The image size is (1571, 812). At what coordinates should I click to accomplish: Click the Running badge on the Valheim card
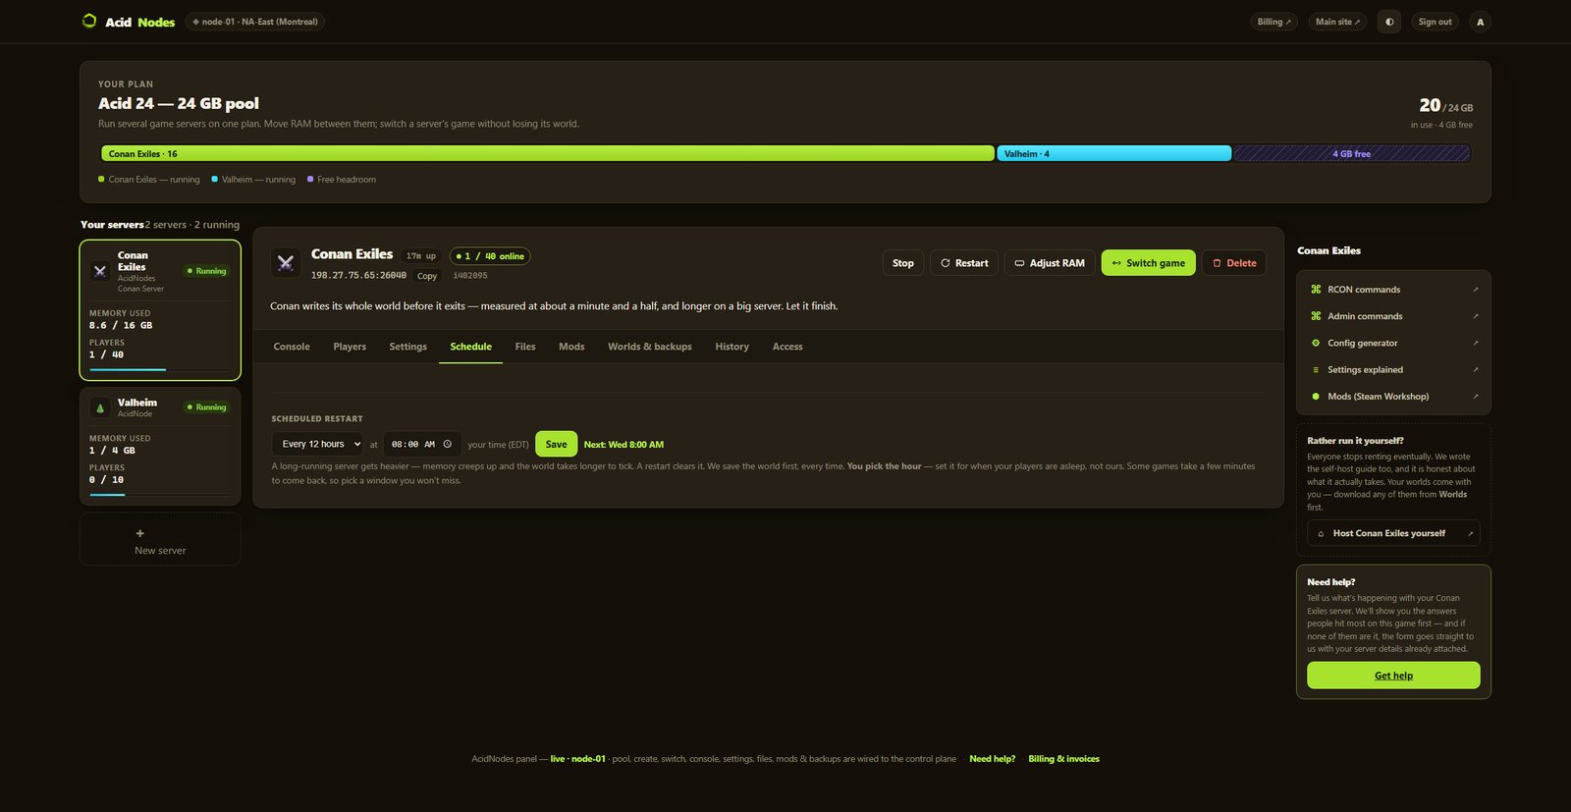[x=207, y=407]
